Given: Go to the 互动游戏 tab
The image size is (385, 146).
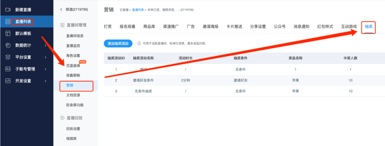Looking at the screenshot, I should click(349, 27).
